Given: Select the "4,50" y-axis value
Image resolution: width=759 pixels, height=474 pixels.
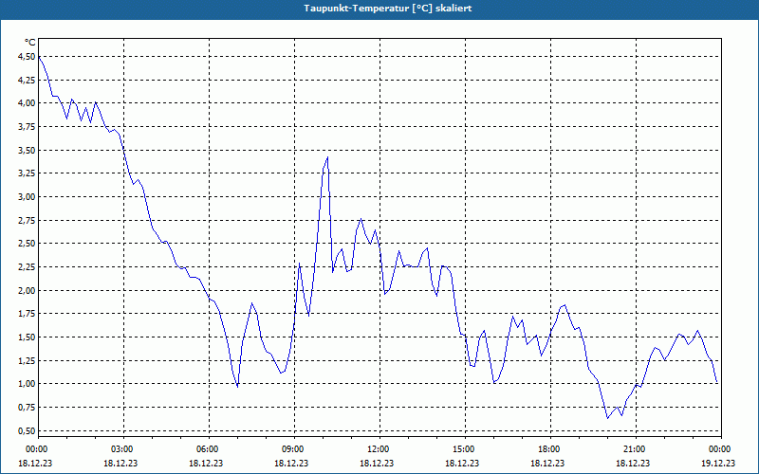Looking at the screenshot, I should click(x=27, y=57).
